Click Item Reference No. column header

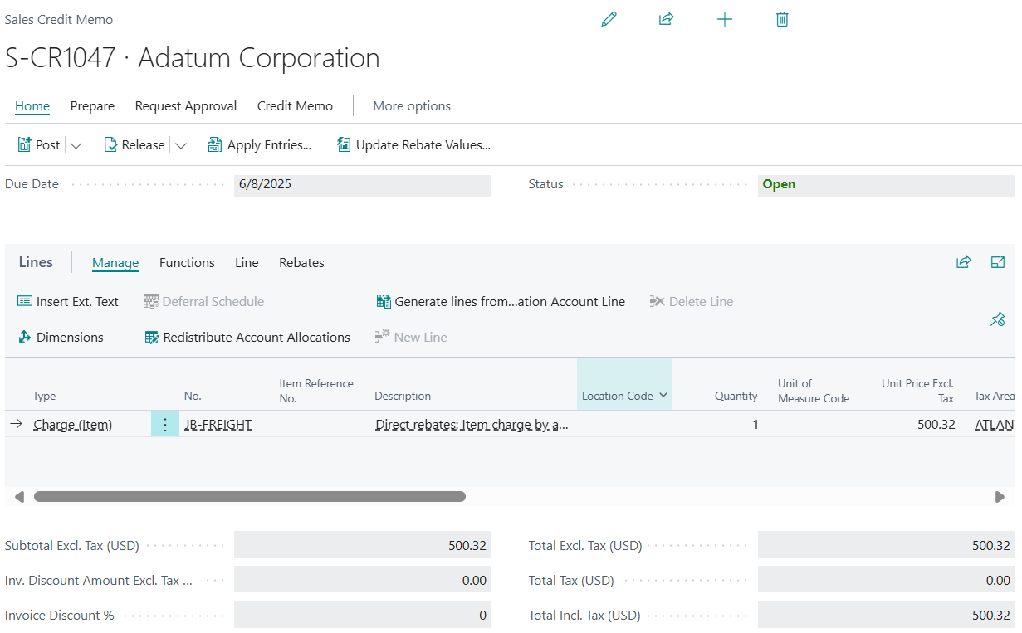click(316, 391)
